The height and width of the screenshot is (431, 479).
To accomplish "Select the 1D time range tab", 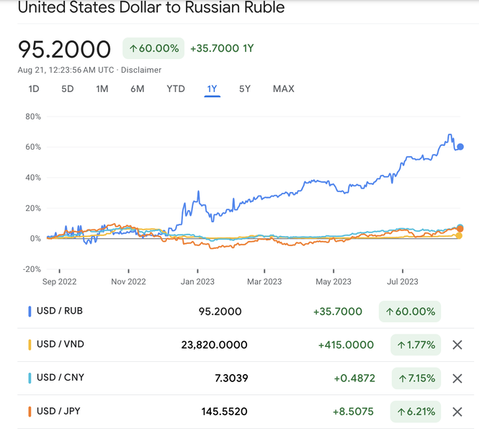I will (x=34, y=89).
